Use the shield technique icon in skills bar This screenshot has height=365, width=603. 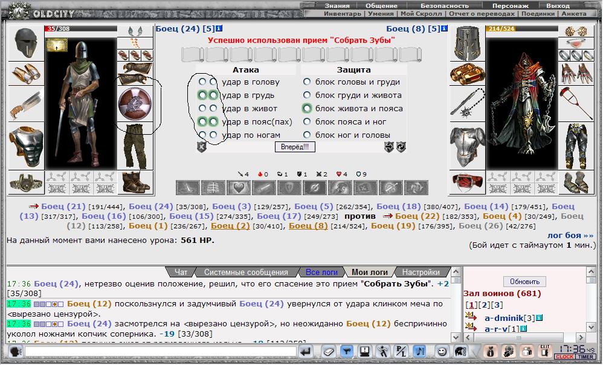[x=289, y=188]
